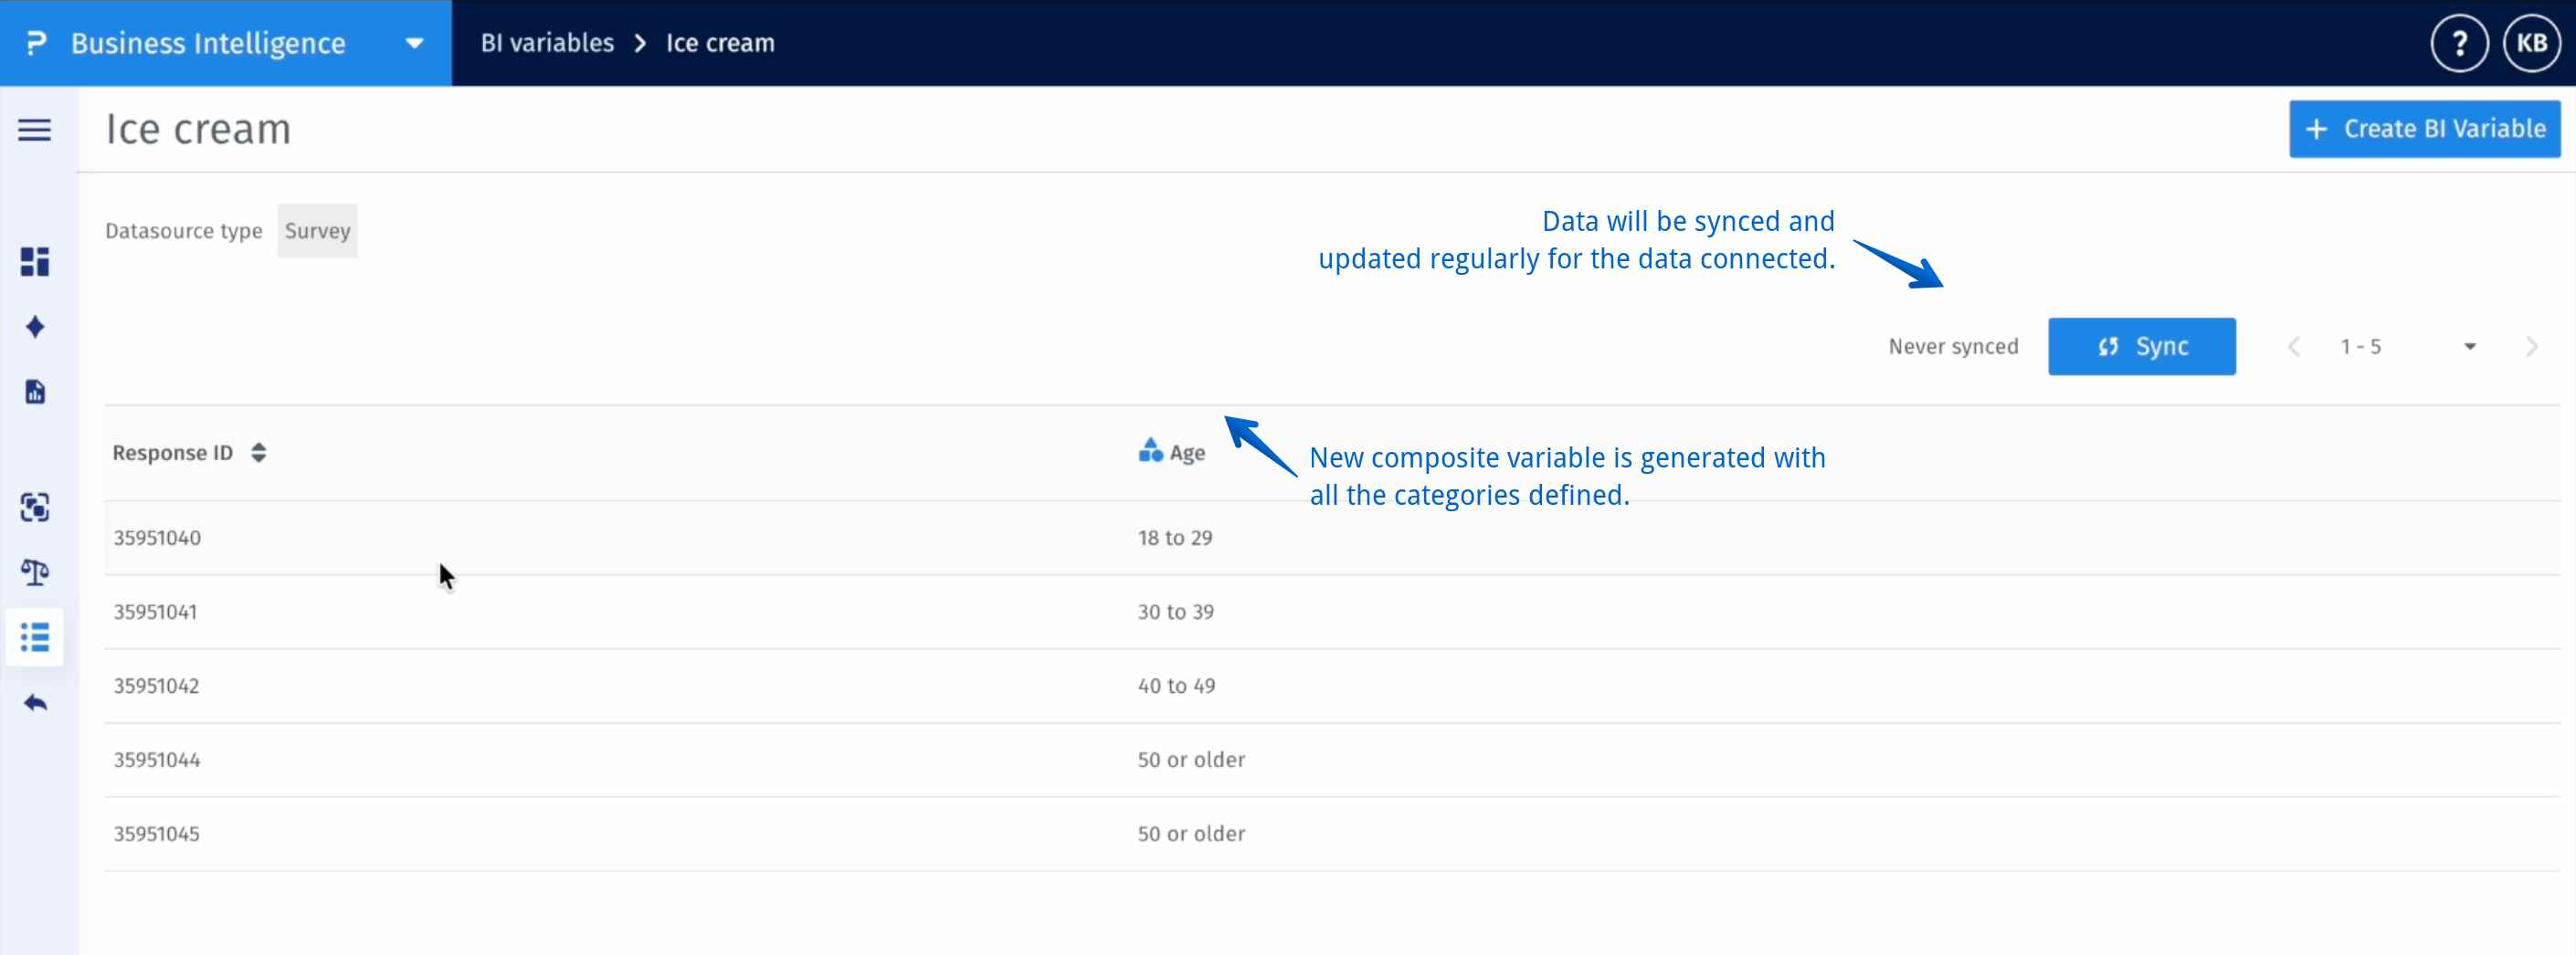Go to next page of results
This screenshot has width=2576, height=955.
[x=2531, y=347]
